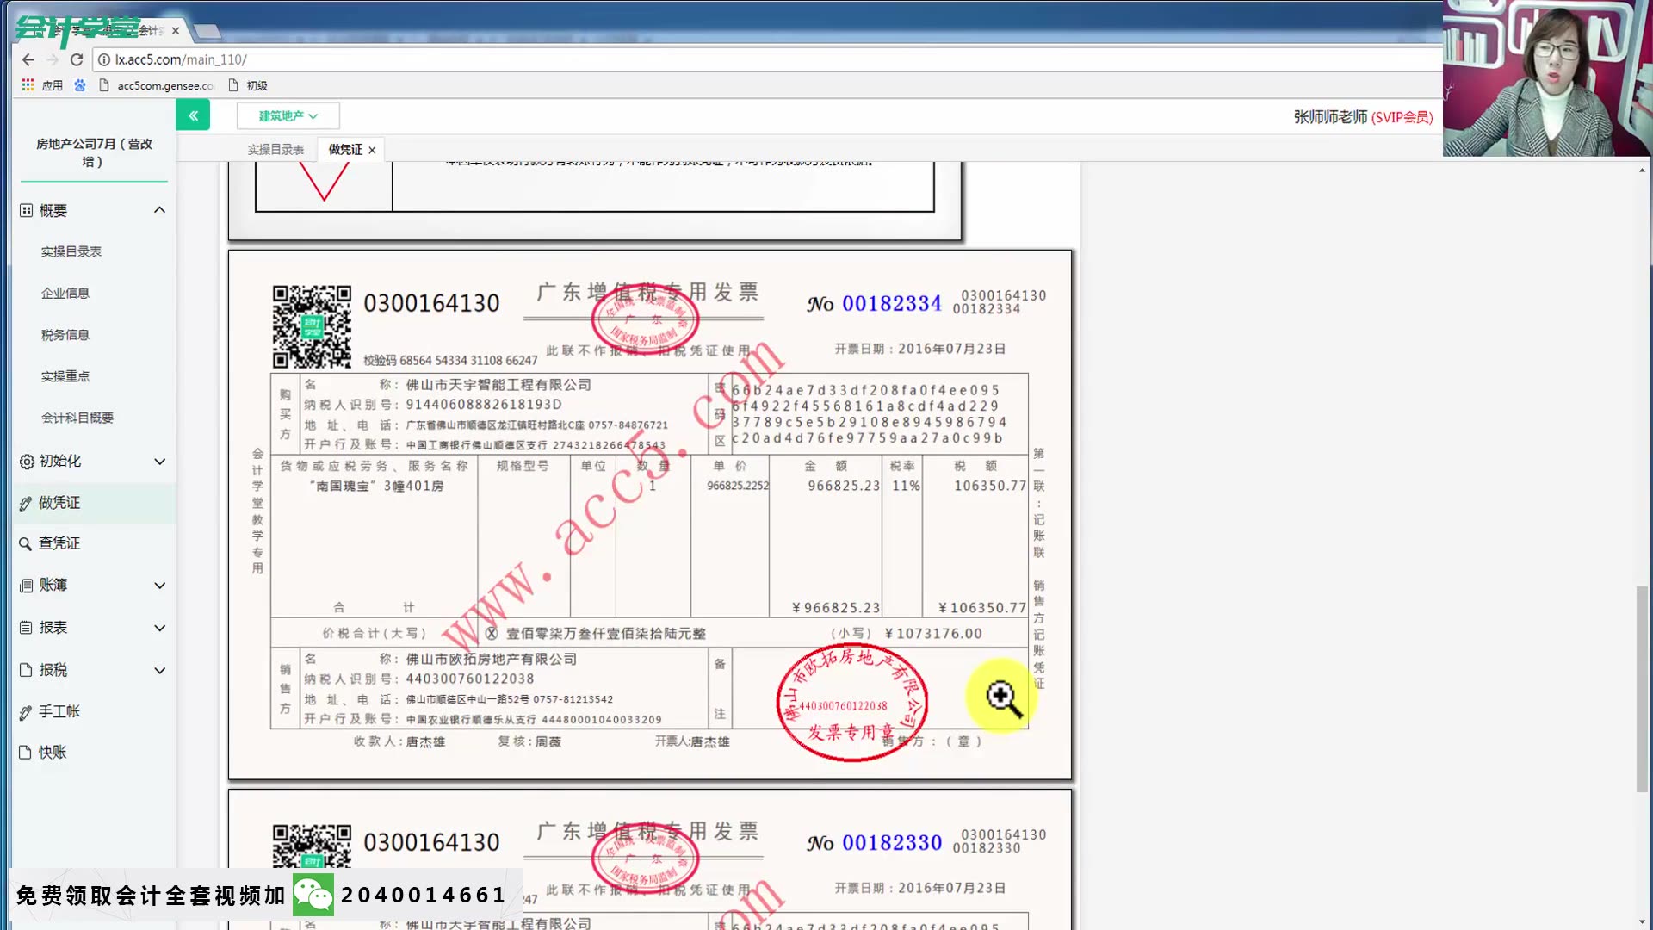Click the 初始化 gear icon

pyautogui.click(x=27, y=462)
